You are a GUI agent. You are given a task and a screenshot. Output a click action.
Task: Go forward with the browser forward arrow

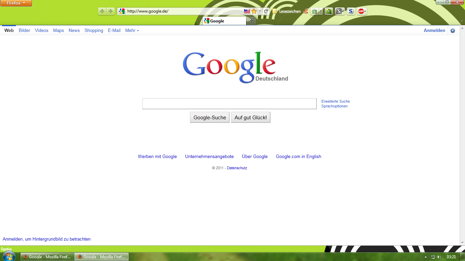click(x=111, y=11)
